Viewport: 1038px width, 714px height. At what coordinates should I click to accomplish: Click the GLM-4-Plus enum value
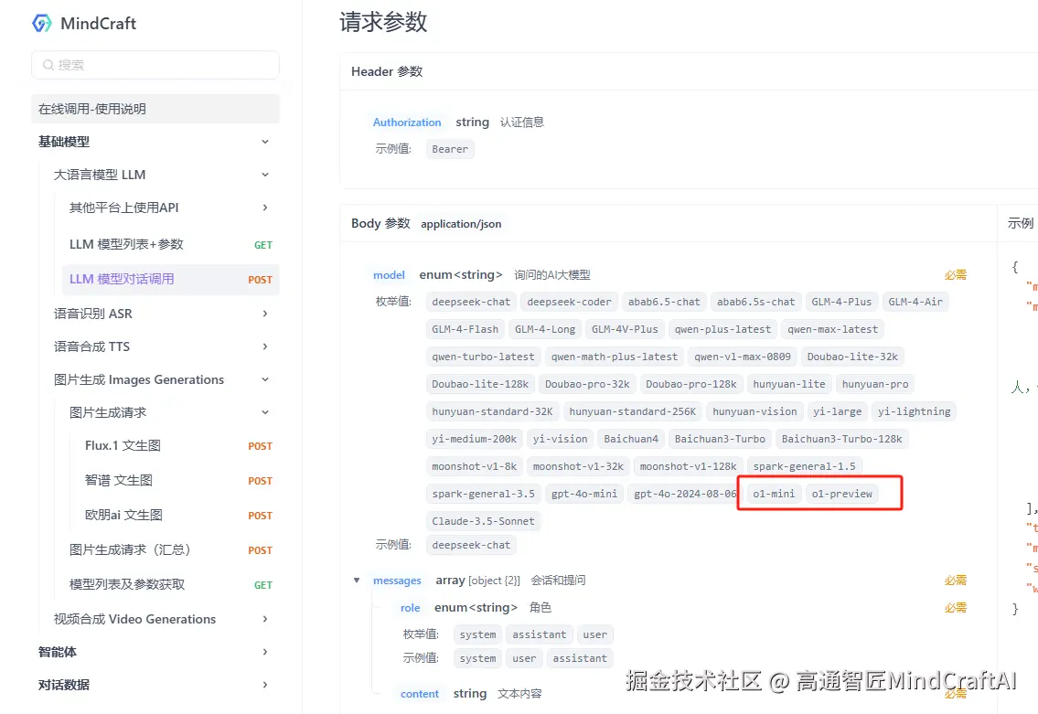(x=842, y=302)
